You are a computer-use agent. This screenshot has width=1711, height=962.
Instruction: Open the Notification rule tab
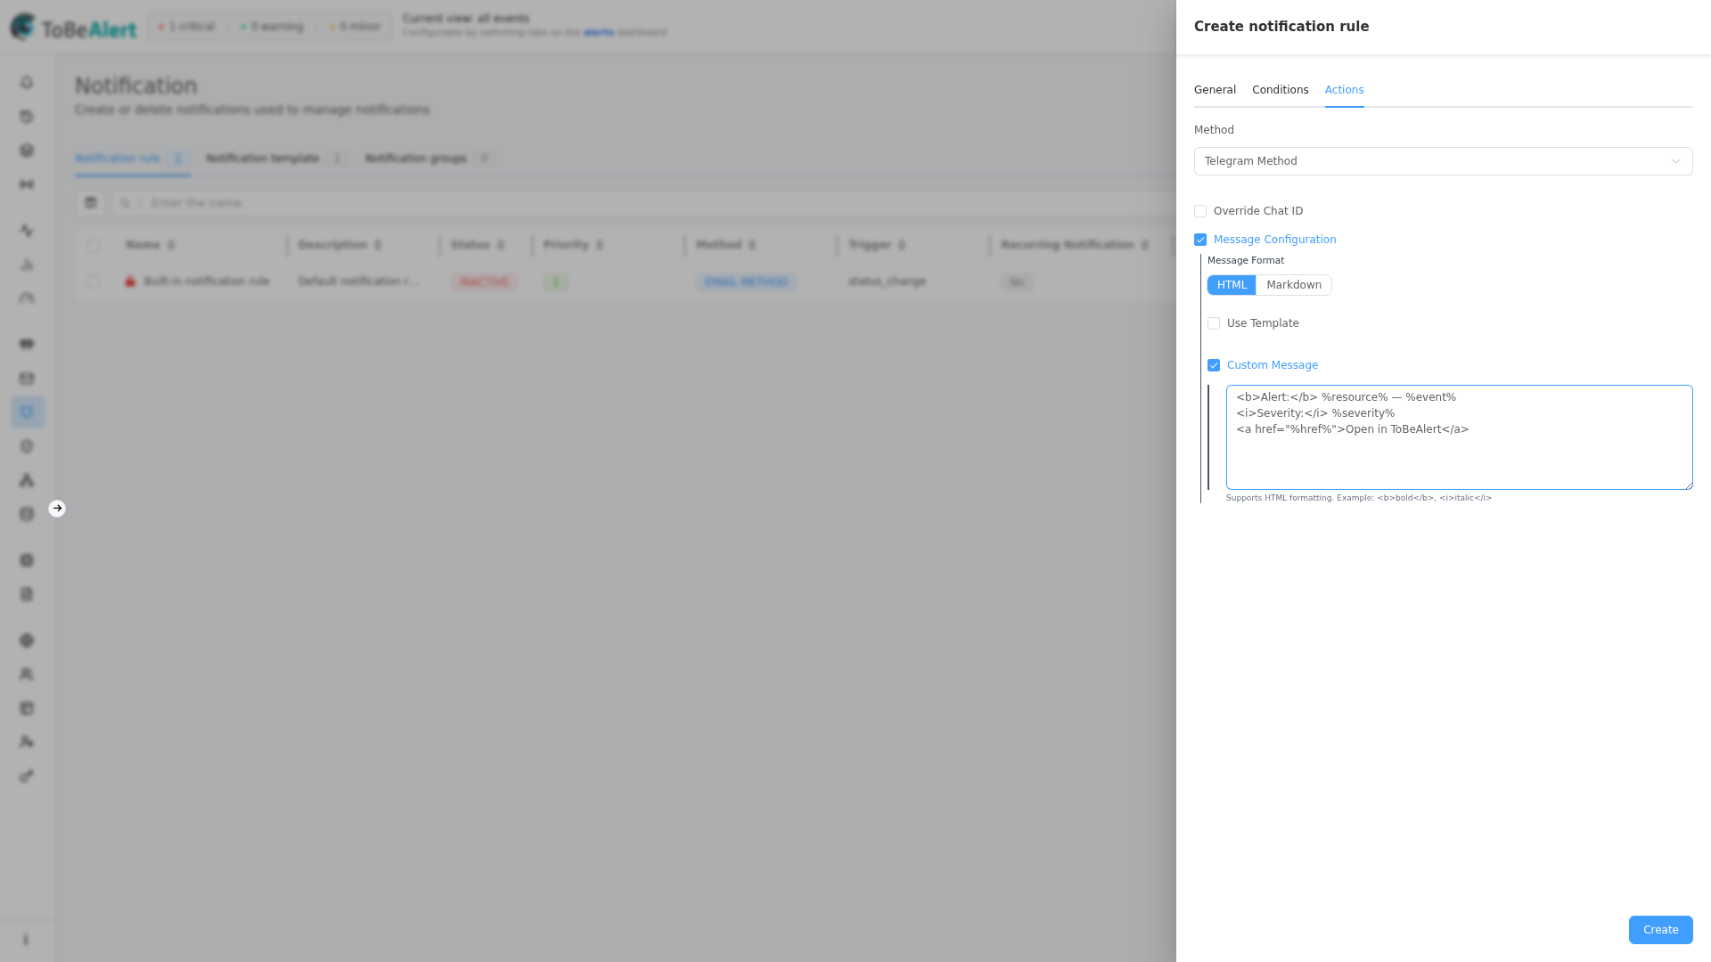[132, 159]
